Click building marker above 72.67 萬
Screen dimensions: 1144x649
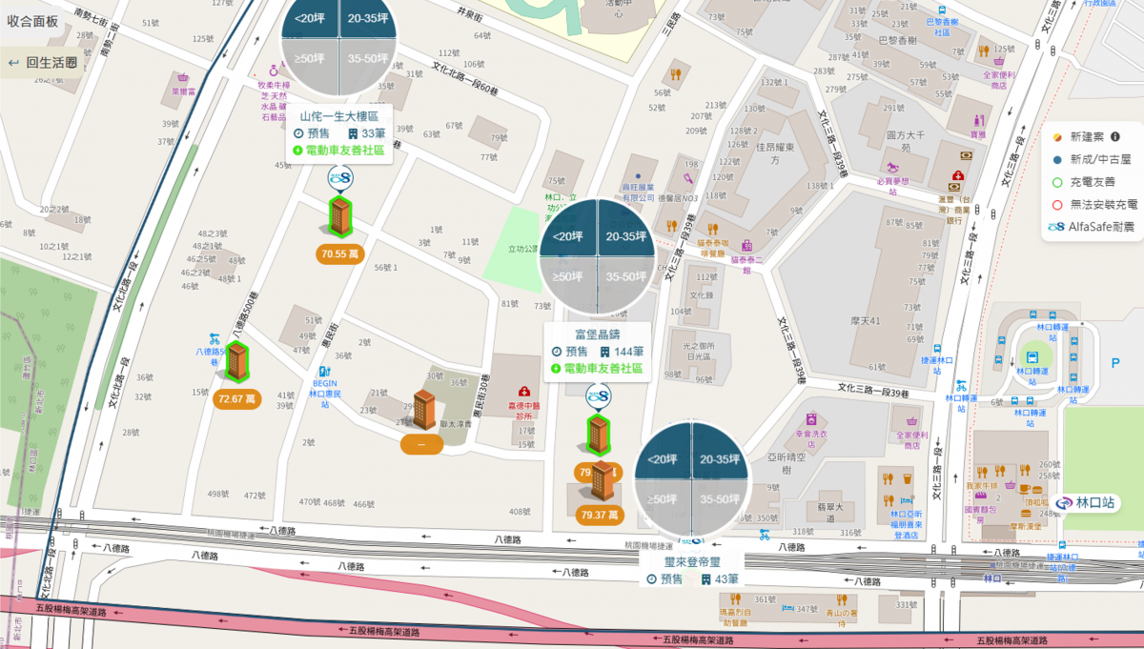click(x=236, y=361)
